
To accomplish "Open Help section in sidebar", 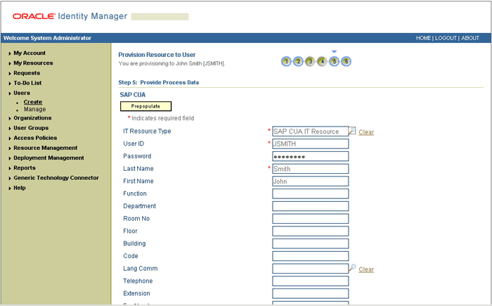I will (20, 188).
